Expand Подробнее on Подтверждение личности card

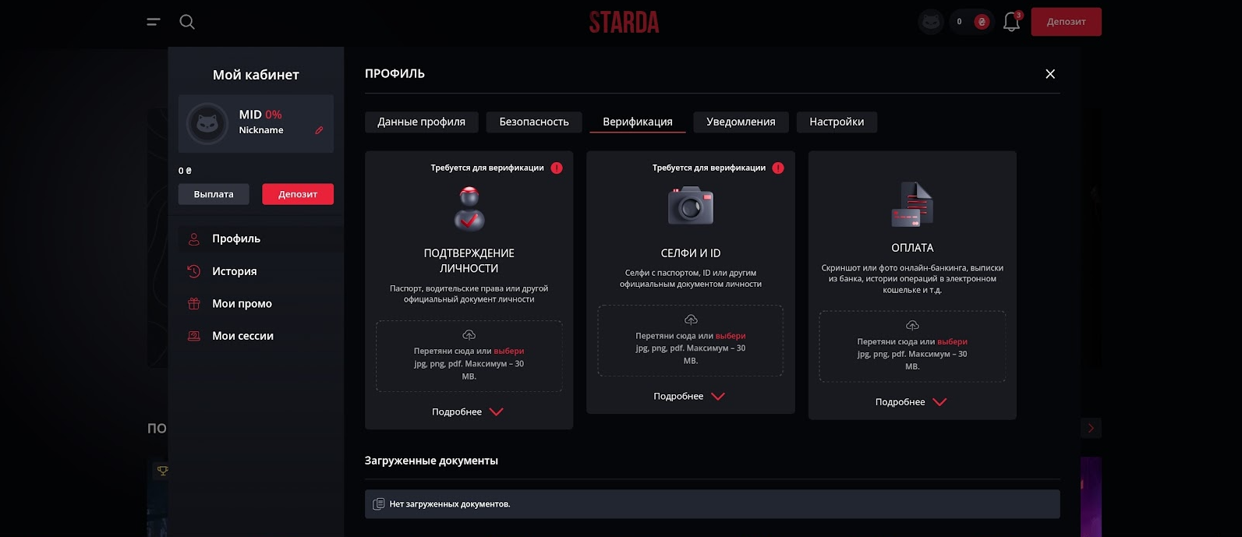coord(469,412)
